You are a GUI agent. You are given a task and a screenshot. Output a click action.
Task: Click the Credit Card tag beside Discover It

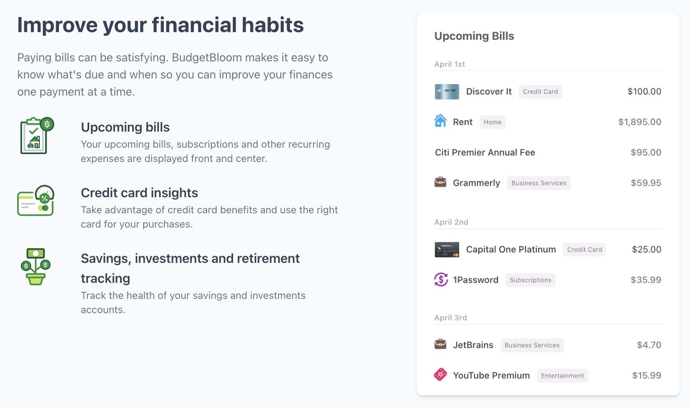540,92
